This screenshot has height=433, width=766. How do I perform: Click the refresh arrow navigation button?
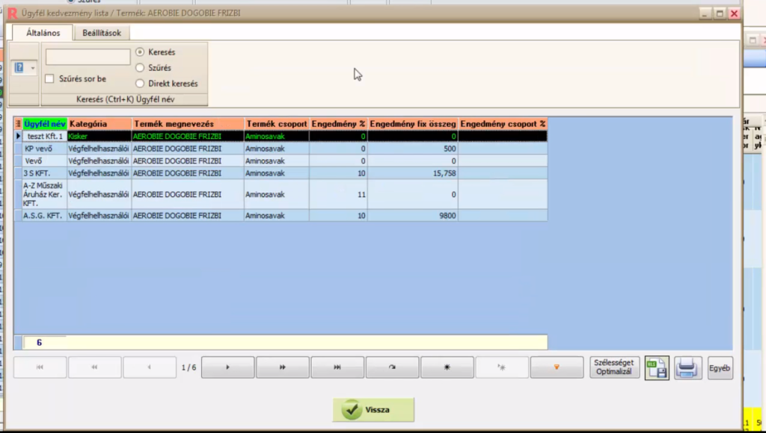coord(392,367)
